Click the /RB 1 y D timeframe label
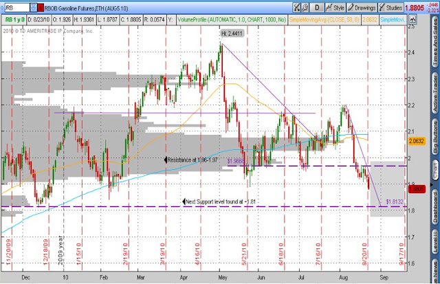Viewport: 440px width, 284px height. click(14, 20)
